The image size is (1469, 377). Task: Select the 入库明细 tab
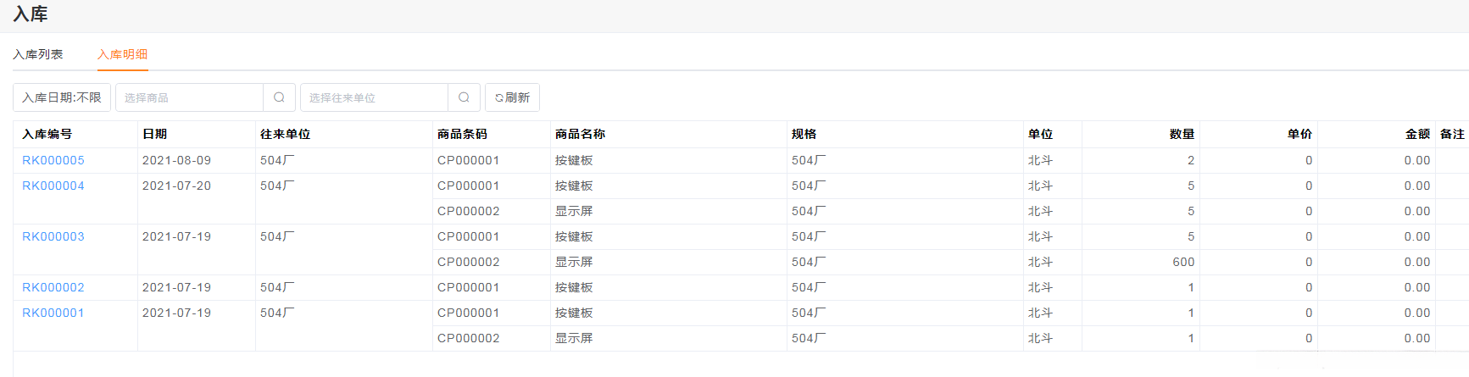pos(123,54)
